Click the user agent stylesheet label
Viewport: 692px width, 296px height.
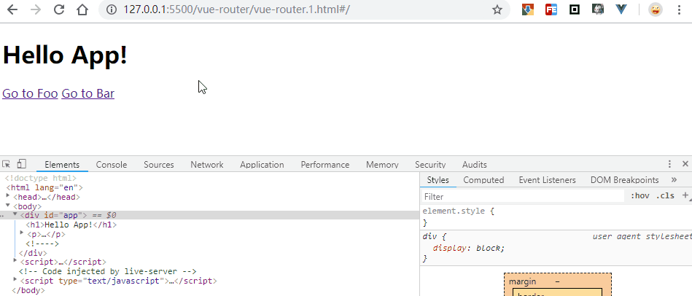pyautogui.click(x=642, y=236)
